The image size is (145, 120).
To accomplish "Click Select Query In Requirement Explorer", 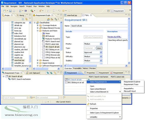I will click(x=104, y=113).
